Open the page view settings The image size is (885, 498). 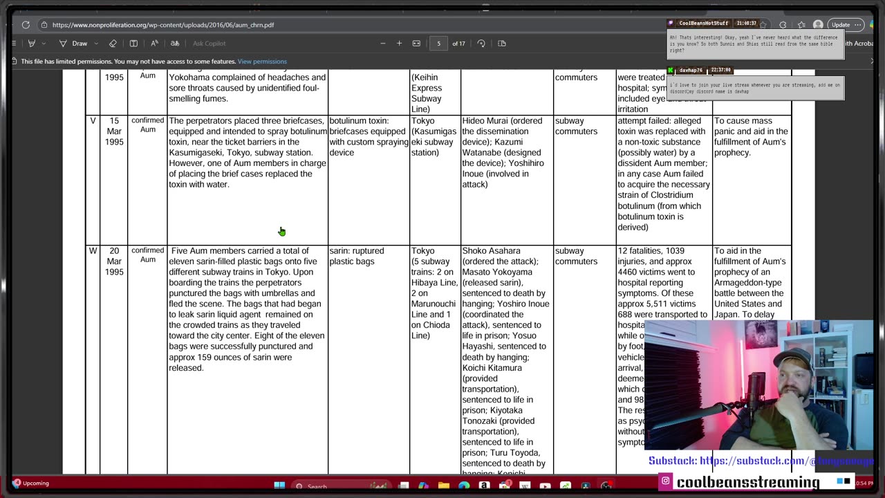[x=502, y=44]
